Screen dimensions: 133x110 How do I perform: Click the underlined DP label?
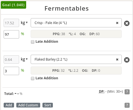point(102,92)
